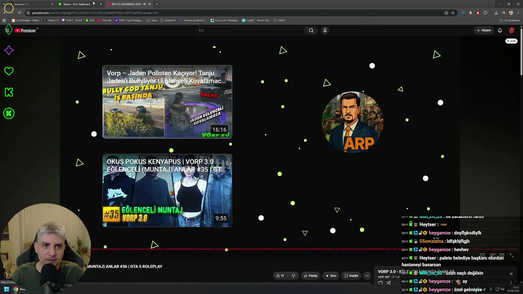Image resolution: width=523 pixels, height=294 pixels.
Task: Open Chrome extensions puzzle menu
Action: [x=485, y=13]
